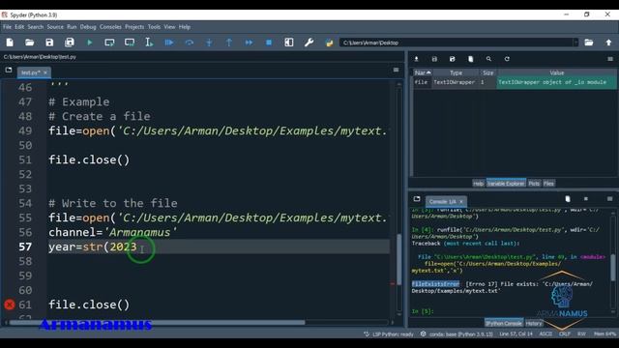Image resolution: width=619 pixels, height=348 pixels.
Task: Open the Debug menu
Action: 88,27
